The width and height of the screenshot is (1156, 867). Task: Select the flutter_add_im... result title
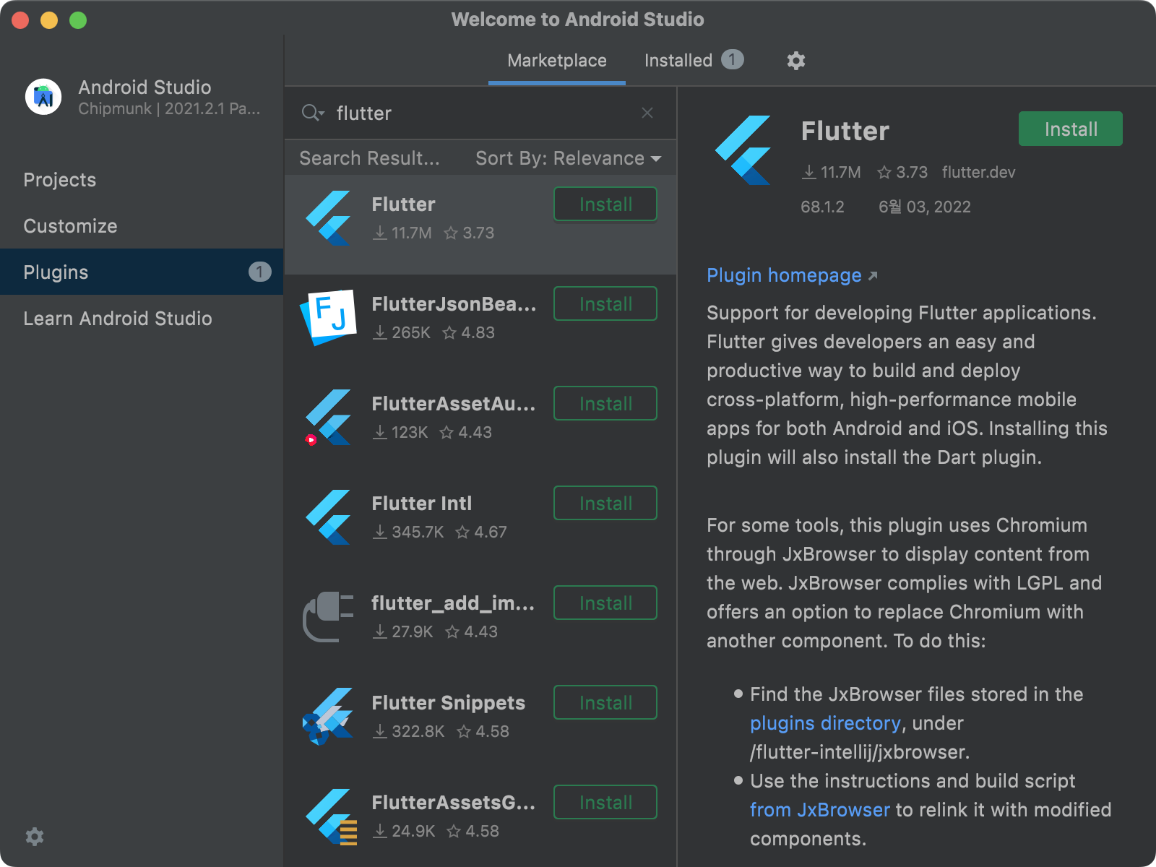click(x=453, y=603)
